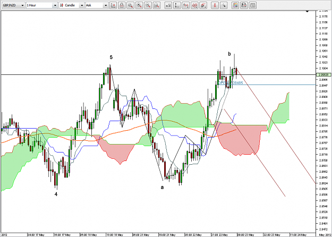Click the zoom in magnifier icon

139,5
